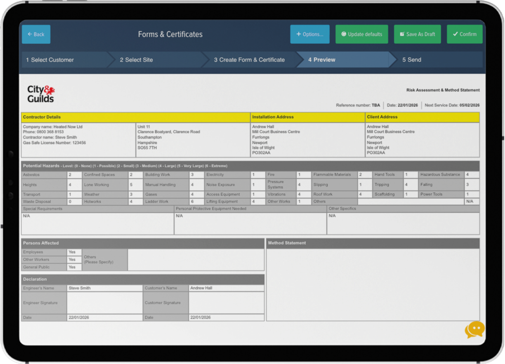Click the checkmark icon on Confirm
Image resolution: width=505 pixels, height=364 pixels.
click(455, 34)
